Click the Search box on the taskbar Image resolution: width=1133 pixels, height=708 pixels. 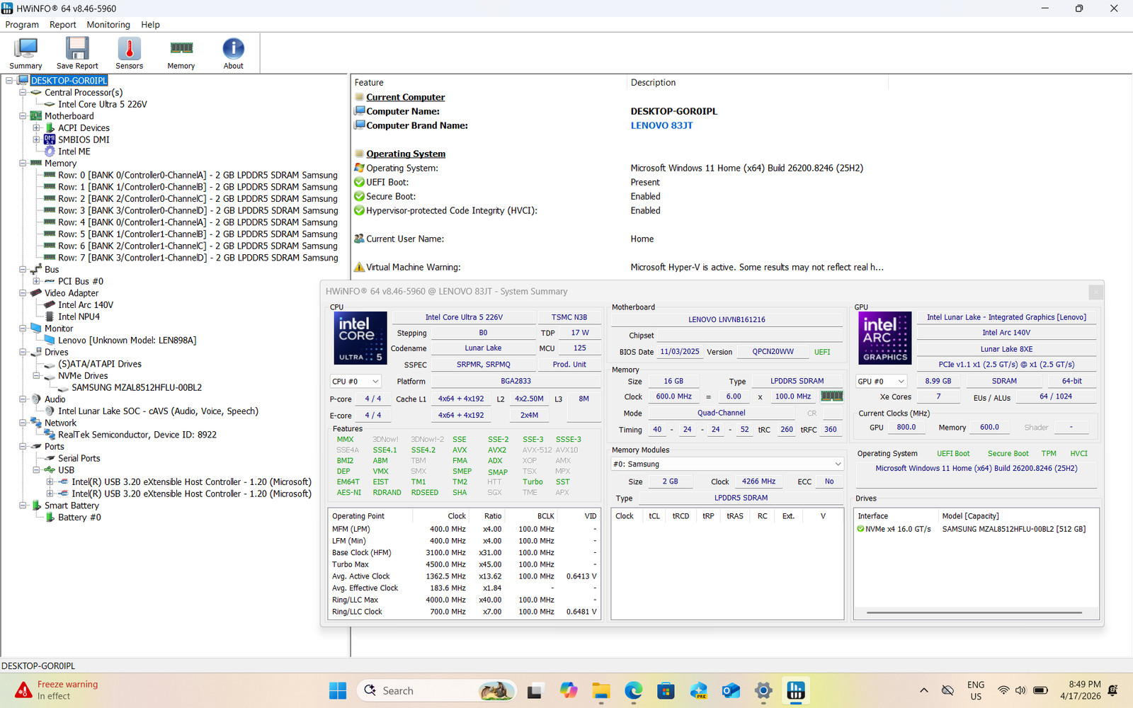(x=436, y=690)
